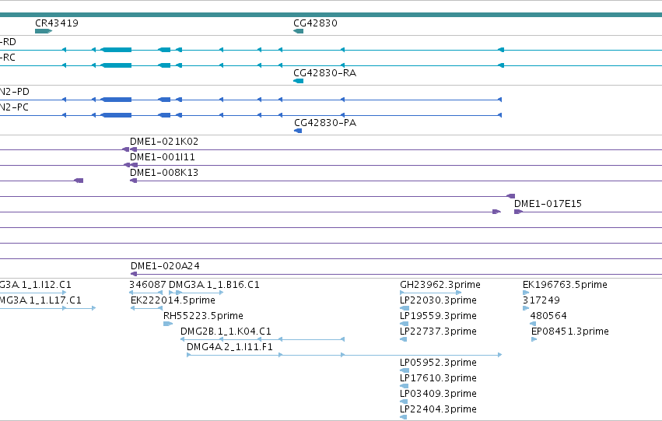The height and width of the screenshot is (421, 662).
Task: Select the CG42830-RA transcript glyph
Action: pyautogui.click(x=299, y=81)
